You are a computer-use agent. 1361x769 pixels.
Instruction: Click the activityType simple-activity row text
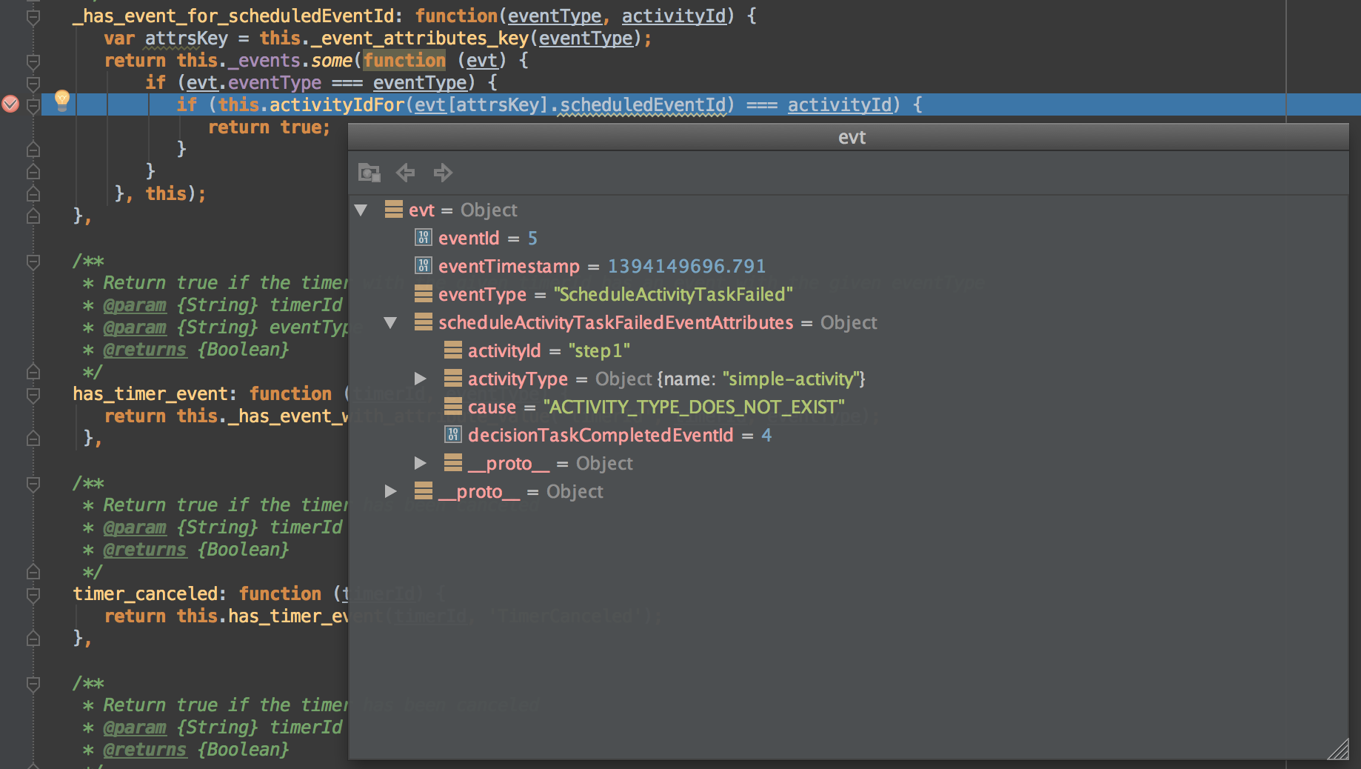point(666,379)
